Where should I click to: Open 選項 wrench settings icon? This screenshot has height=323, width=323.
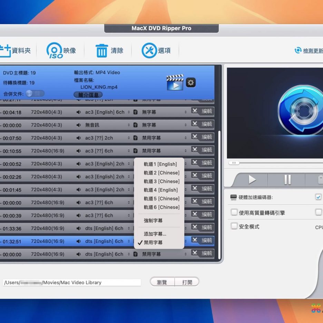click(x=149, y=50)
